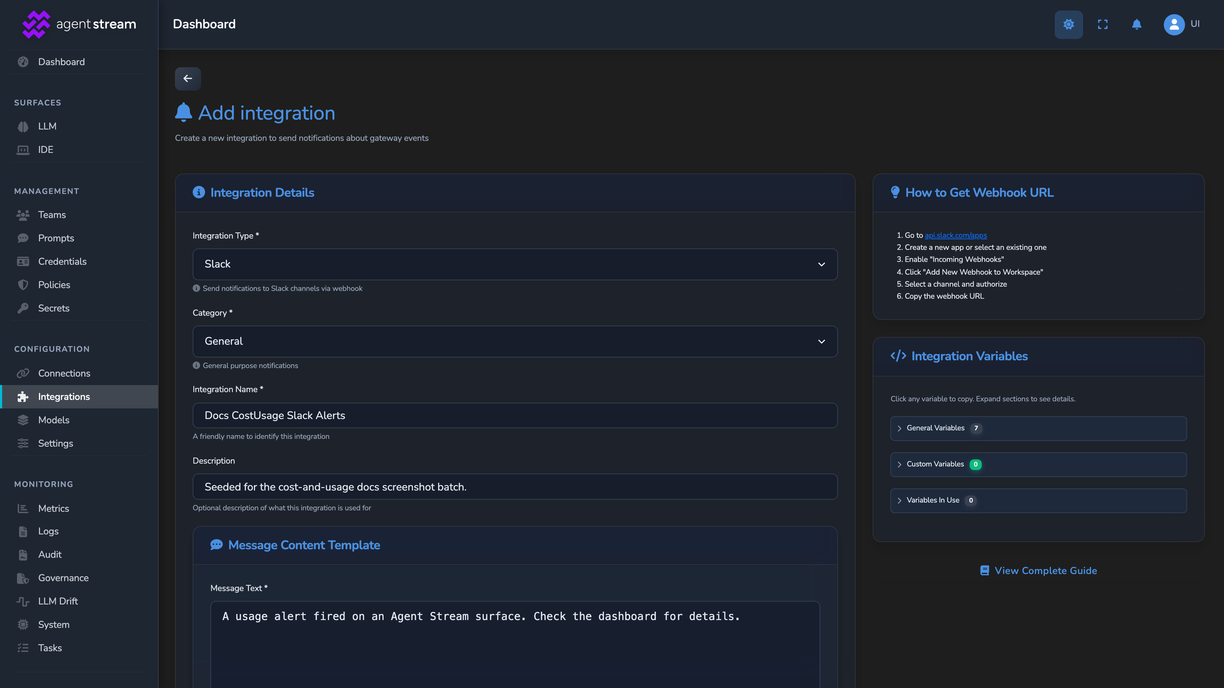Open the Policies page label

(54, 285)
